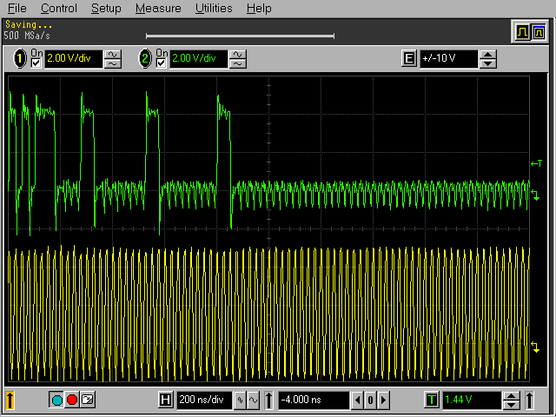
Task: Toggle the channel 1 On checkbox
Action: coord(36,63)
